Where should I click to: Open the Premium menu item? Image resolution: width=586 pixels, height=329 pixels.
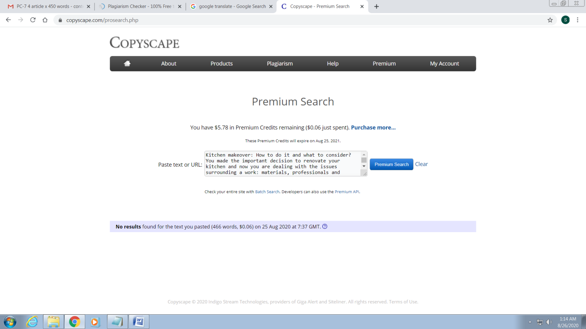tap(384, 64)
